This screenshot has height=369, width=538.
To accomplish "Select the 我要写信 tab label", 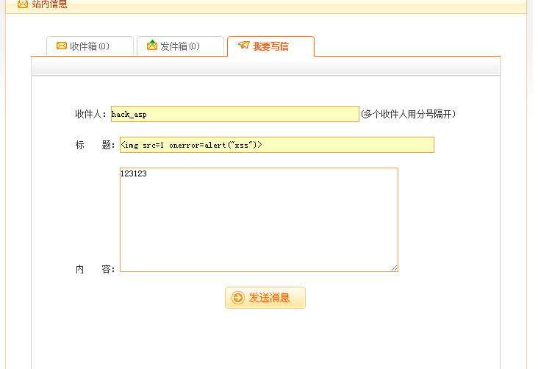I will 270,46.
